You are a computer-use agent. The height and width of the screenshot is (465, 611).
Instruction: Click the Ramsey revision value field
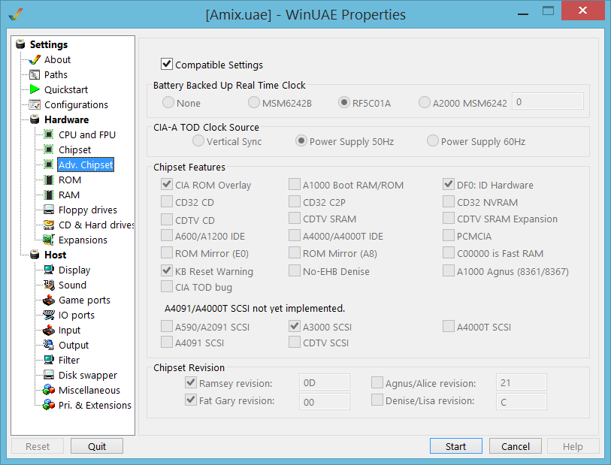[324, 382]
